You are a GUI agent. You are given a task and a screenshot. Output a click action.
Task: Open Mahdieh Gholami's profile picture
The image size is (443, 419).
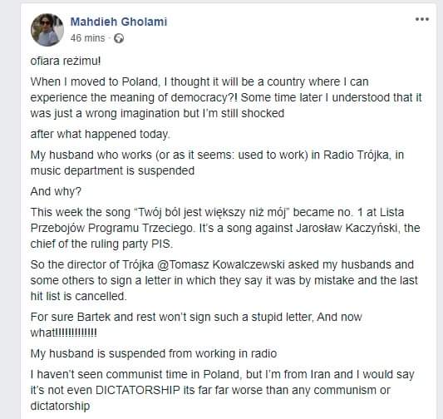[x=47, y=30]
